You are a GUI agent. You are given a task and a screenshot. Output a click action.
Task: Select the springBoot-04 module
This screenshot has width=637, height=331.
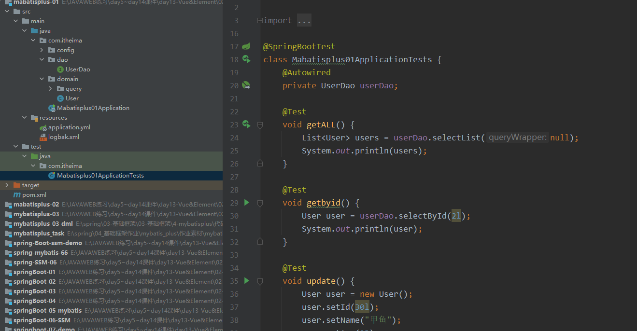35,301
